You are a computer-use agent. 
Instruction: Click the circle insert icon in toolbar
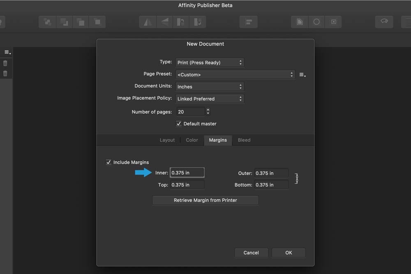click(316, 22)
